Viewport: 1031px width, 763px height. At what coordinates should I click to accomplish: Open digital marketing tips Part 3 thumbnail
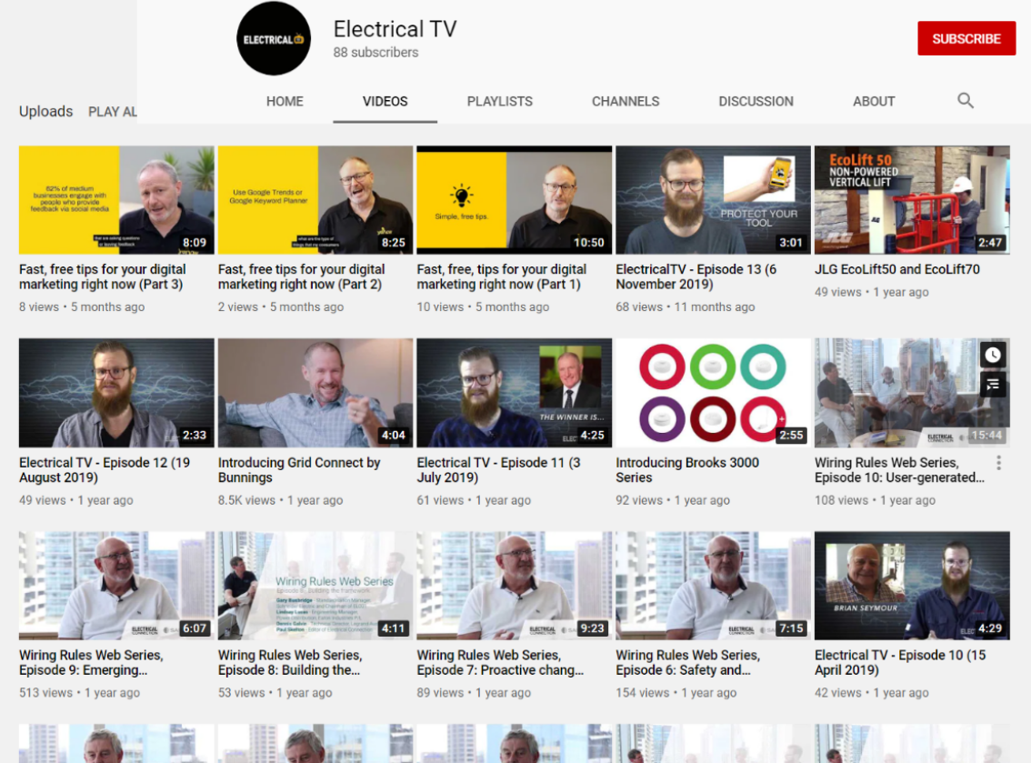pos(116,200)
